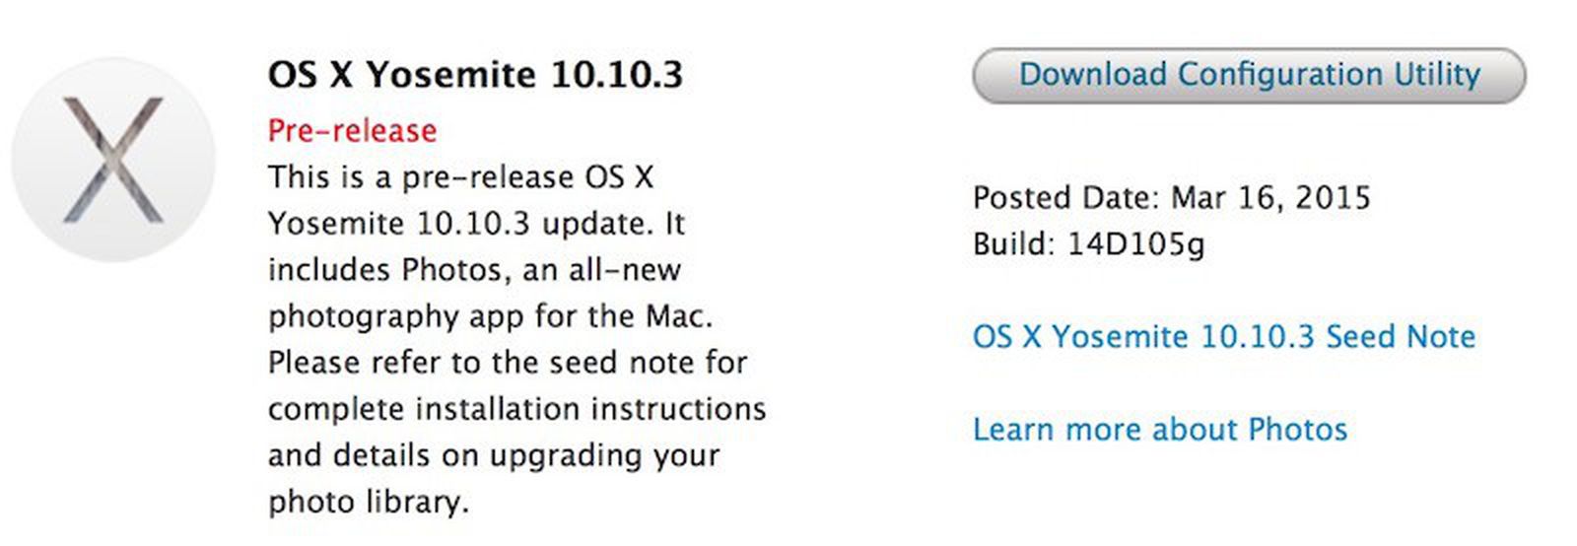Select the build number 14D105g
This screenshot has height=546, width=1577.
coord(1135,244)
